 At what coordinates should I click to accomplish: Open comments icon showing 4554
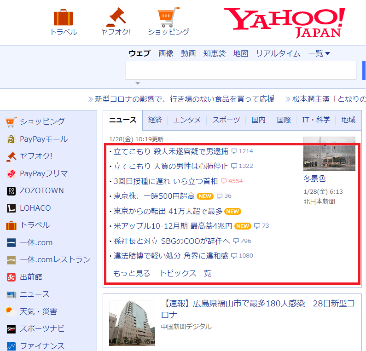(224, 181)
